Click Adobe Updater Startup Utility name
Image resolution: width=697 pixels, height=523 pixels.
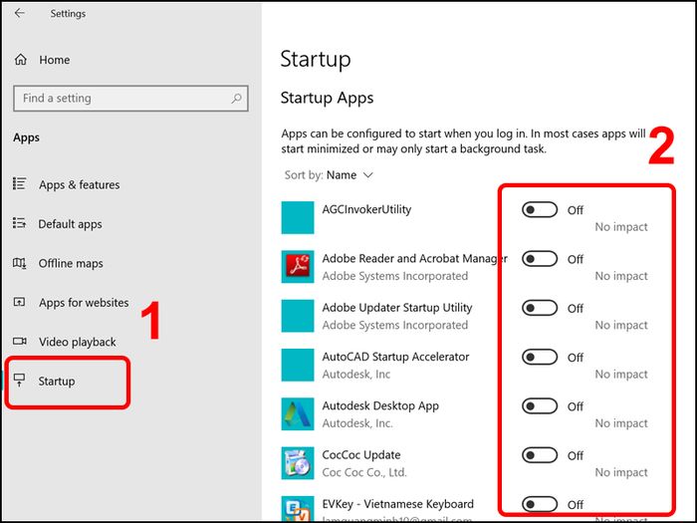pos(397,308)
